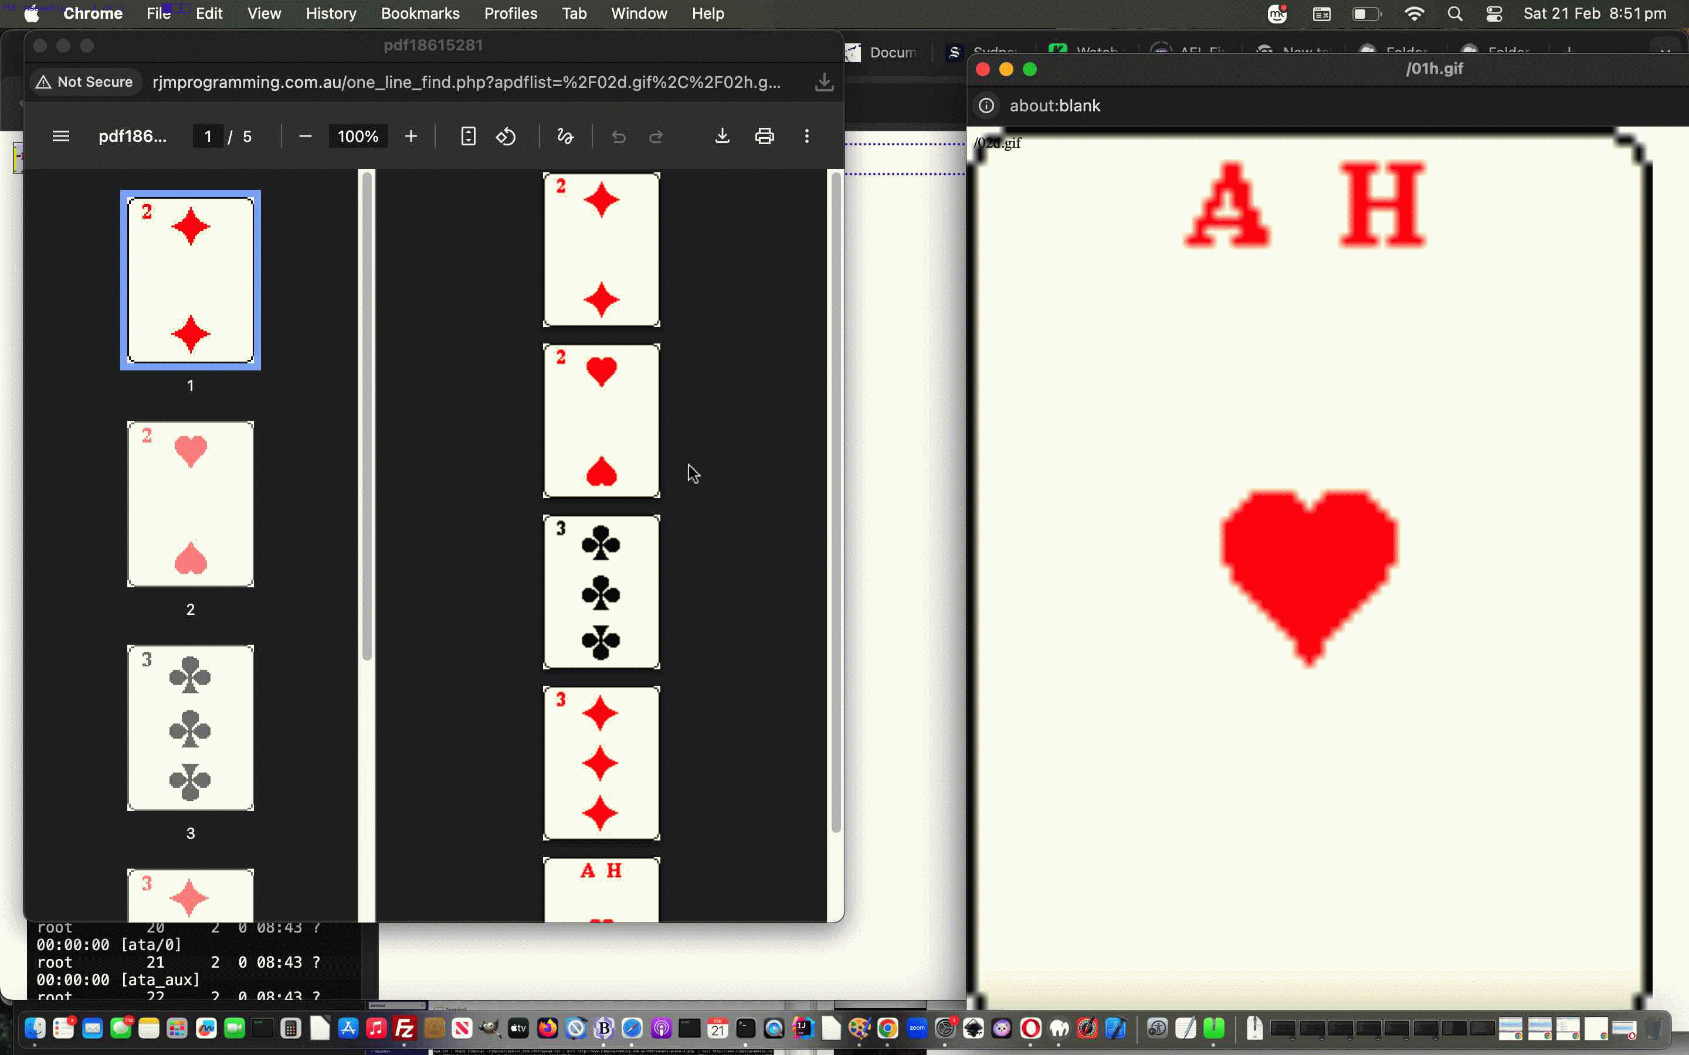Viewport: 1689px width, 1055px height.
Task: Select page 2 thumbnail with two hearts
Action: coord(191,504)
